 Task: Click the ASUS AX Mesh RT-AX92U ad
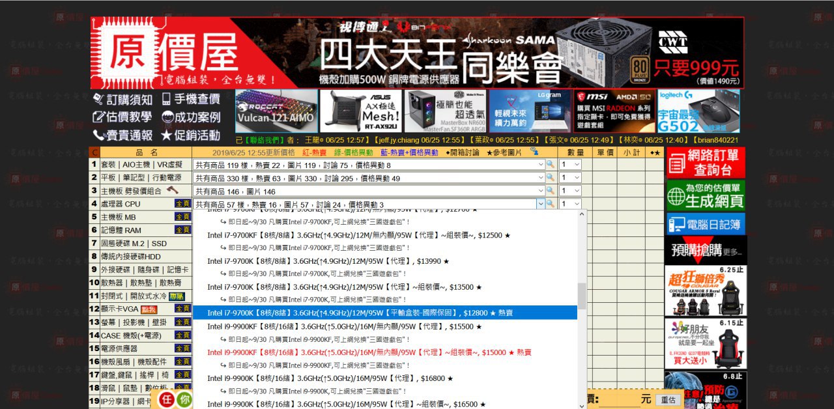361,111
